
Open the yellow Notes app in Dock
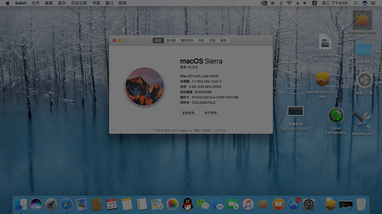tap(127, 204)
